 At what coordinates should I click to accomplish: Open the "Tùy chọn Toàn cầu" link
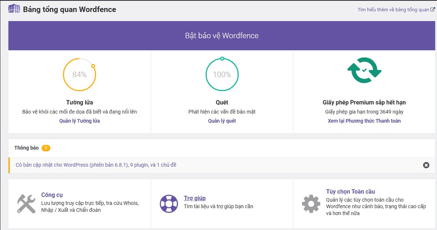click(x=351, y=191)
